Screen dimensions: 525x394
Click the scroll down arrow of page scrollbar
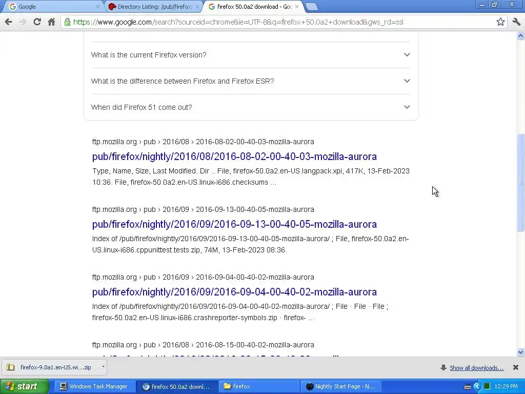coord(521,352)
